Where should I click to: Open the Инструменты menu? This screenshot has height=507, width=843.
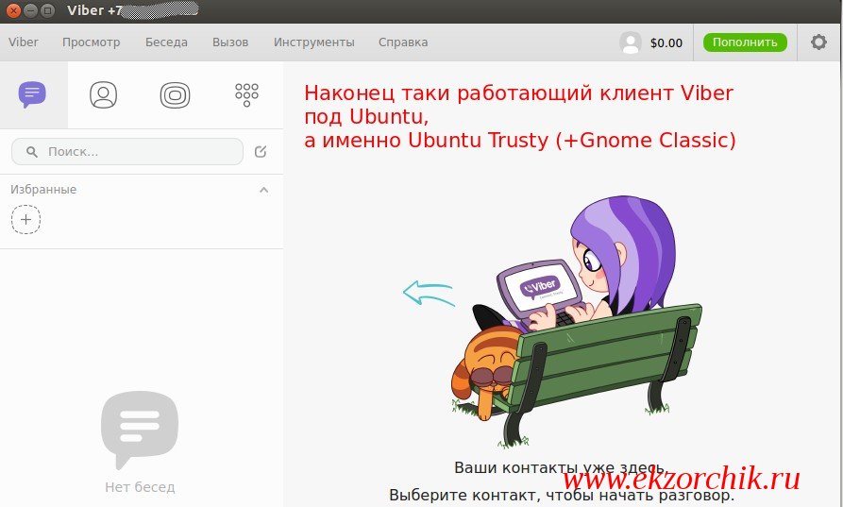click(x=314, y=42)
